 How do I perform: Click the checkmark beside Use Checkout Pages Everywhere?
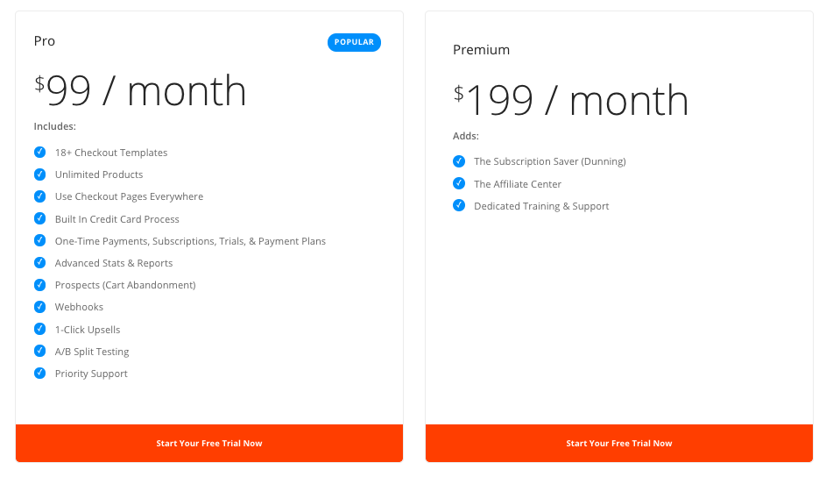(x=40, y=196)
